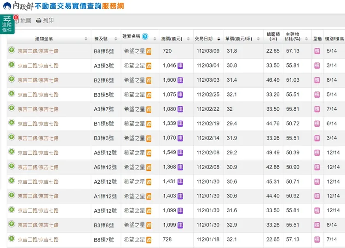Image resolution: width=345 pixels, height=248 pixels.
Task: Click the orange badge next to 希望之星 in B2棟8號 row
Action: coord(149,80)
